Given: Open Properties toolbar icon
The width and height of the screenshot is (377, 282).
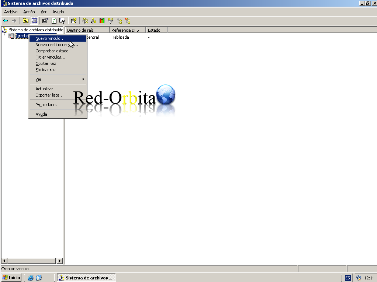Looking at the screenshot, I should tap(45, 21).
